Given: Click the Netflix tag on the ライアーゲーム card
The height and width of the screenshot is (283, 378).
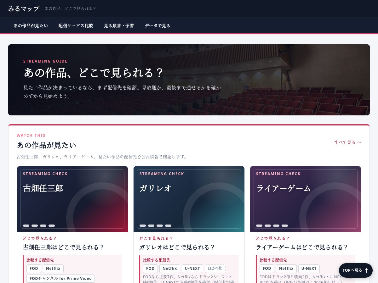Looking at the screenshot, I should [286, 269].
